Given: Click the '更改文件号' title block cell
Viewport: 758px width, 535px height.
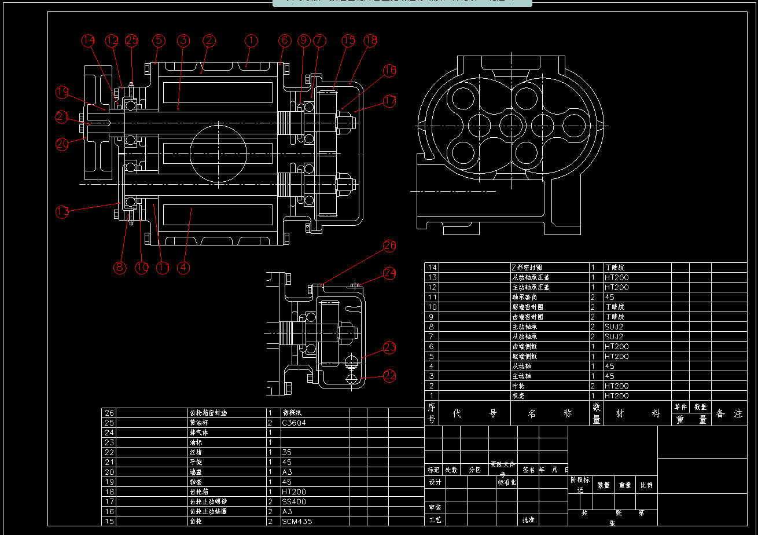Looking at the screenshot, I should (502, 468).
